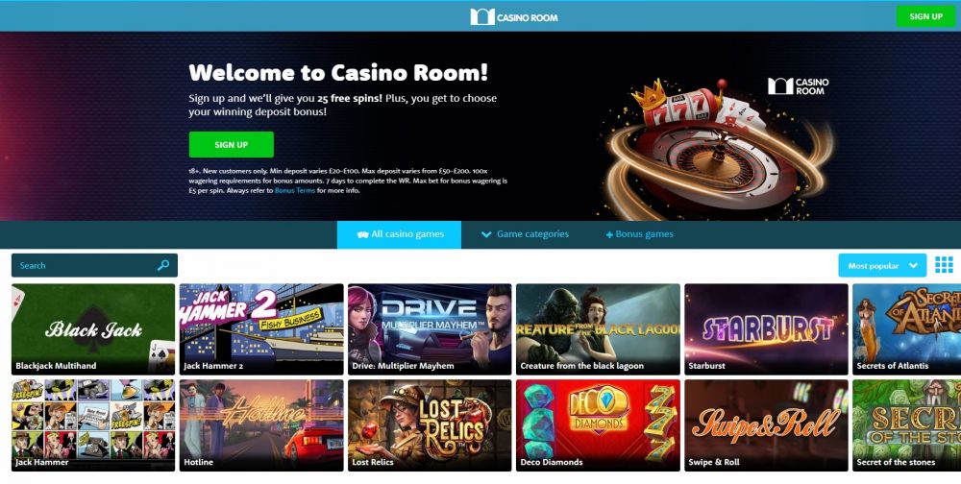Image resolution: width=961 pixels, height=484 pixels.
Task: Click the Casino Room logo on banner
Action: click(x=798, y=86)
